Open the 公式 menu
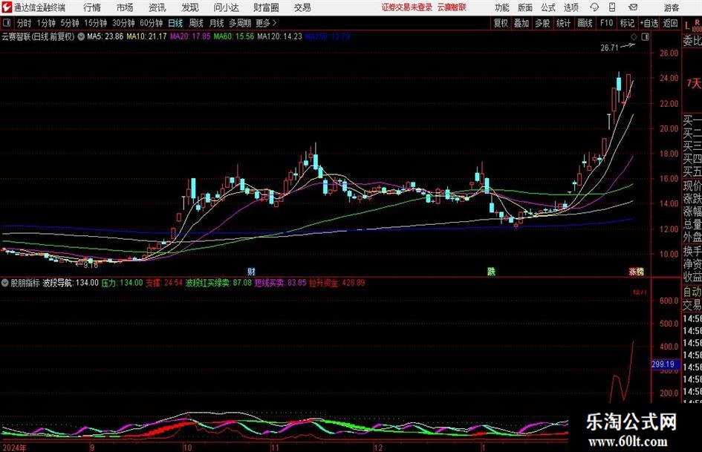 548,7
